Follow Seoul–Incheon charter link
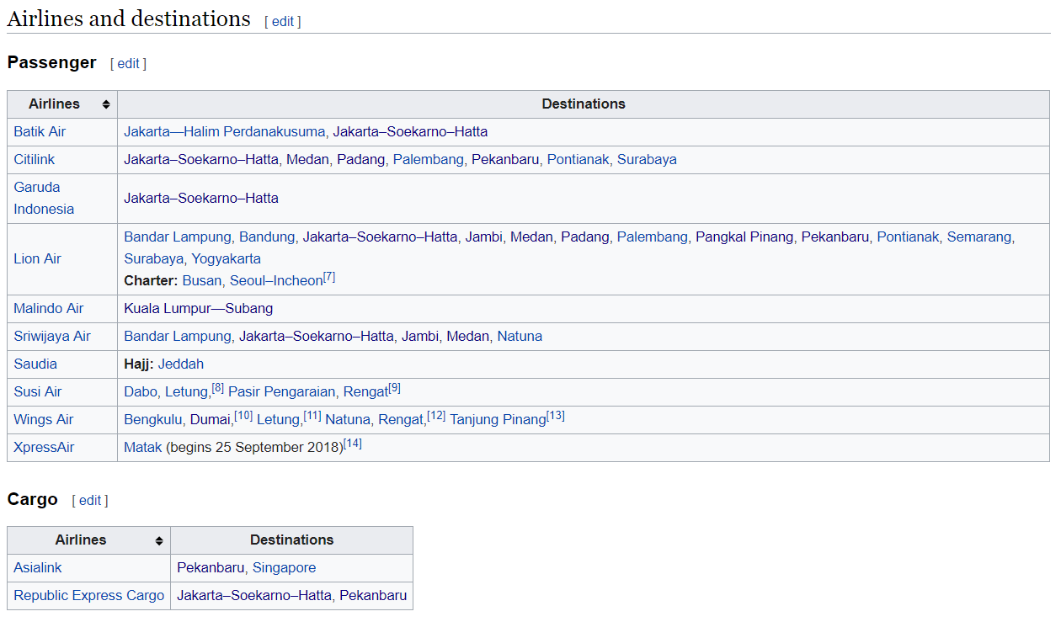 276,281
